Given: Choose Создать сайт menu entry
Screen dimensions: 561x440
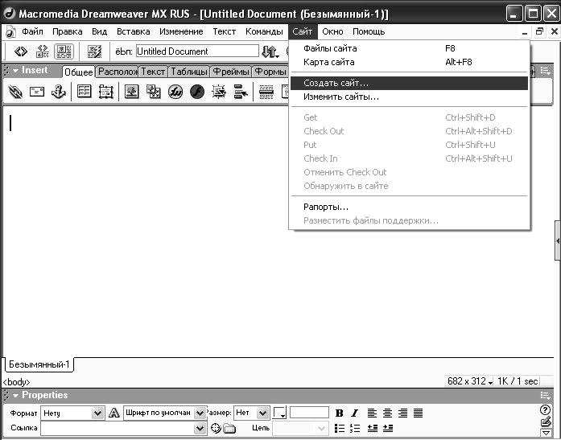Looking at the screenshot, I should (410, 83).
